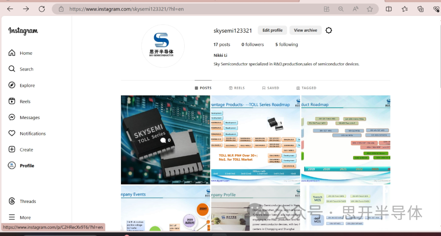This screenshot has width=441, height=236.
Task: Open the Company Profile post
Action: (x=255, y=208)
